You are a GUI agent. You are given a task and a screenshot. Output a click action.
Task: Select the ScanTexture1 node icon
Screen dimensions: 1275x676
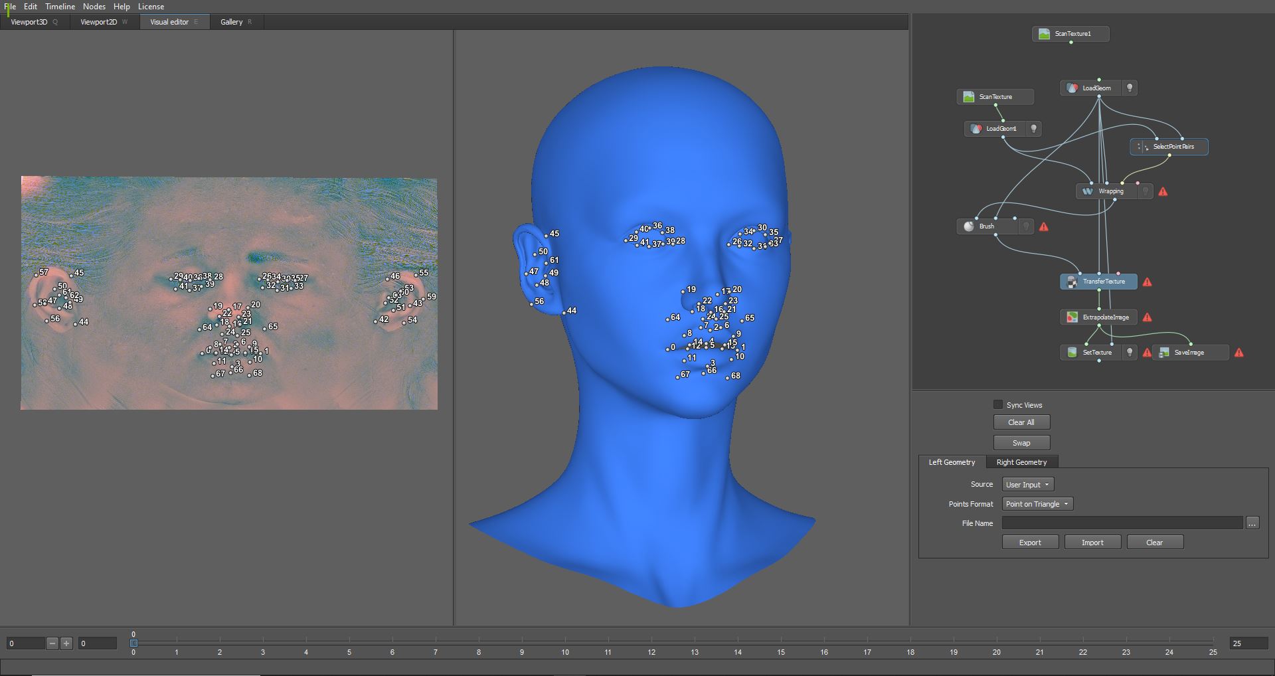coord(1044,34)
